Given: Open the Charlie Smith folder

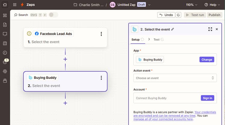Looking at the screenshot, I should pos(89,5).
